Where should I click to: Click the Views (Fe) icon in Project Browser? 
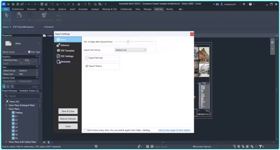coord(7,102)
